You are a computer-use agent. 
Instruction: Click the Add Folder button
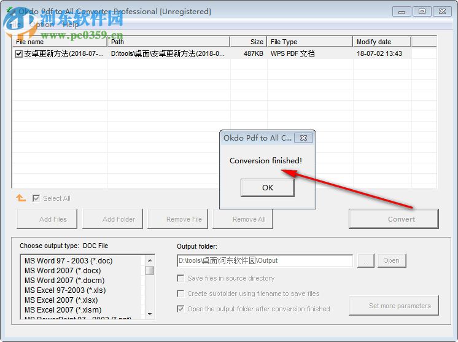coord(113,219)
